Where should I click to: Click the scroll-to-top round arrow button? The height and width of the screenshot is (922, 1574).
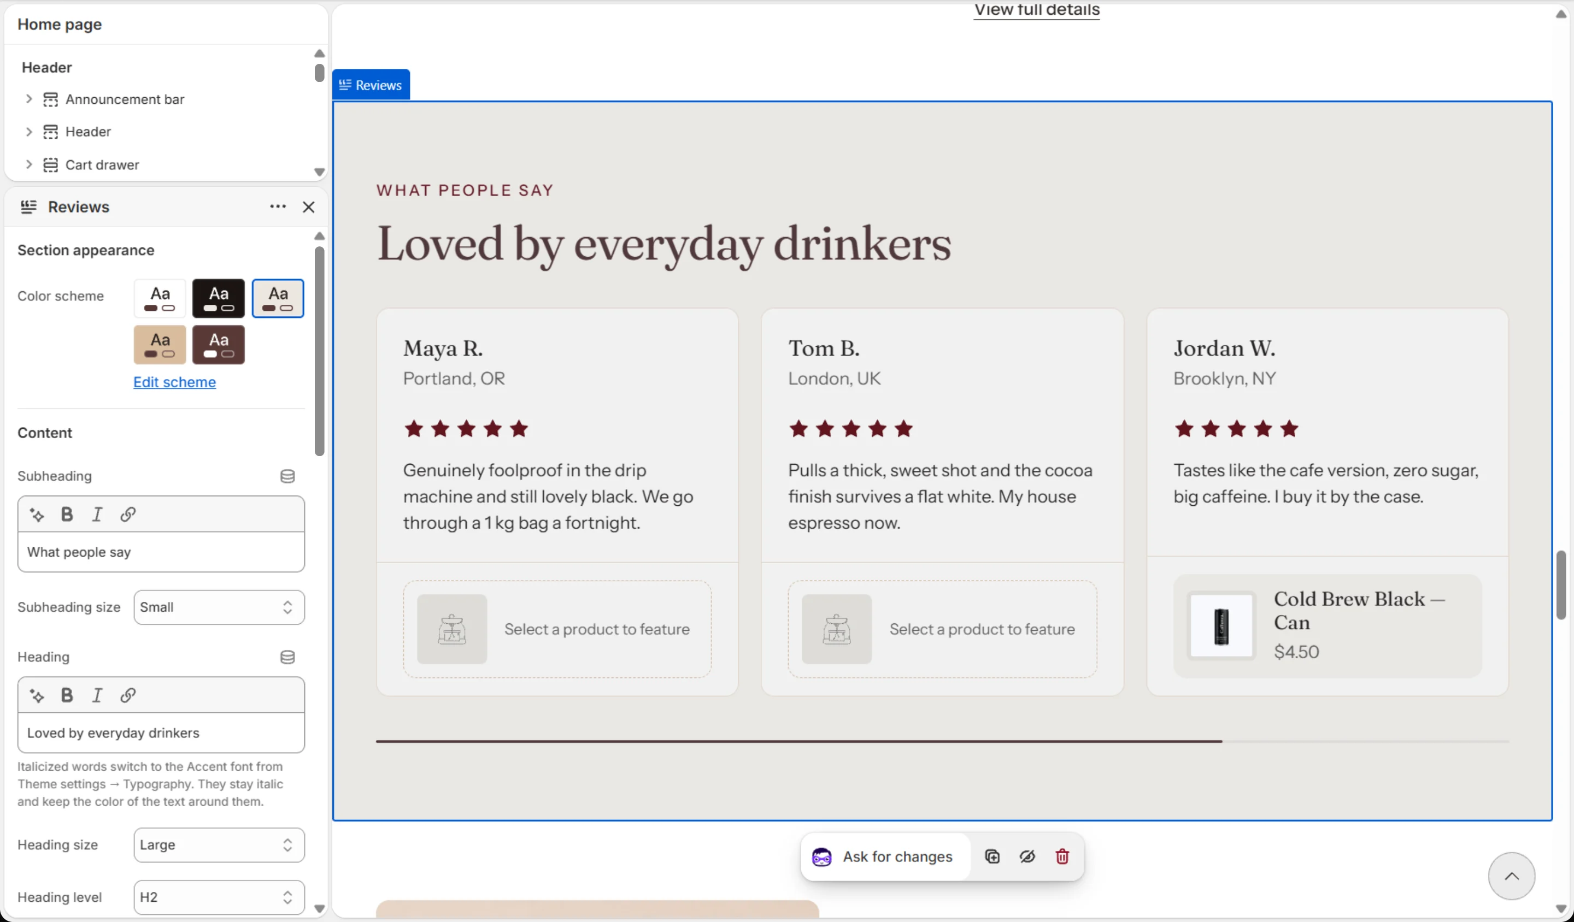point(1512,877)
